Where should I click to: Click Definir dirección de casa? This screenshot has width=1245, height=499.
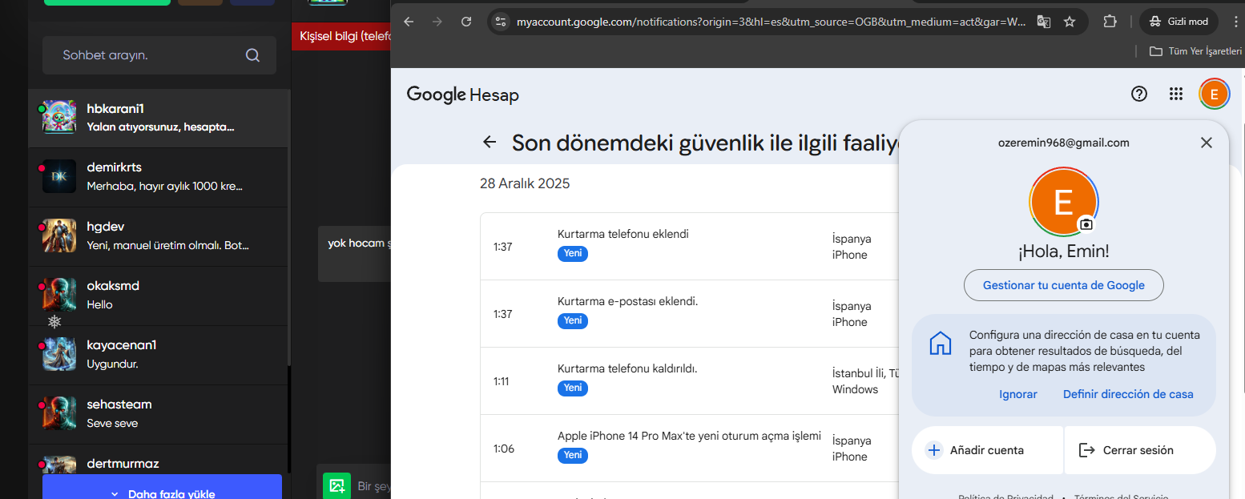point(1128,394)
